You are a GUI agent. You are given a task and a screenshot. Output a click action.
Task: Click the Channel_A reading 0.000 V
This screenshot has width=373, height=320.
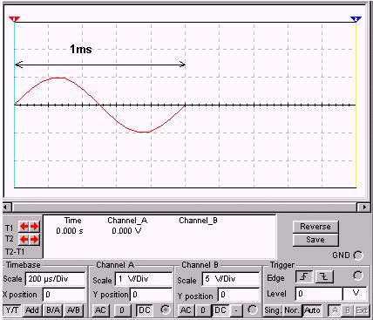126,231
